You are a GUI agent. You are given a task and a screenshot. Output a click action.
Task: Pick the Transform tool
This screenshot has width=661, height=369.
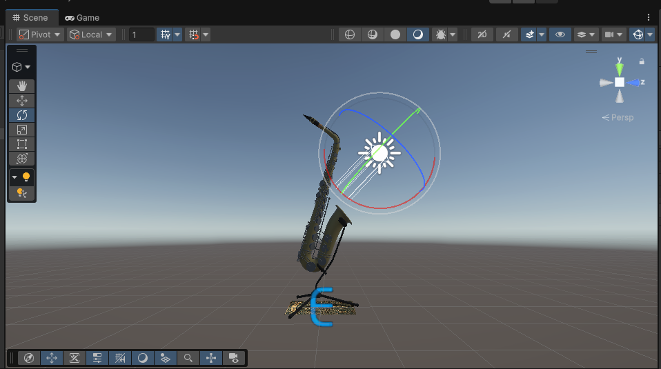22,159
